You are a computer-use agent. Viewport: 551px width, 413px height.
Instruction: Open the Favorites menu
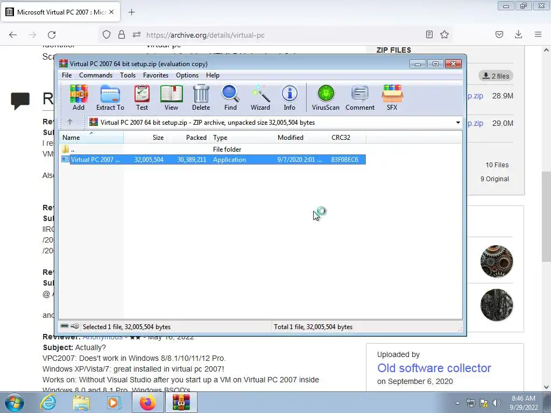tap(156, 75)
